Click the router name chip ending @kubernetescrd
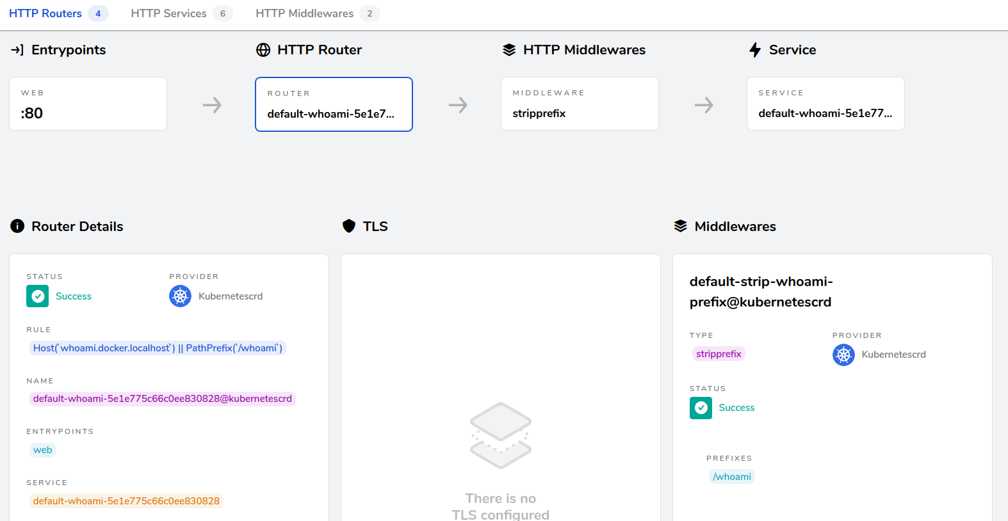Image resolution: width=1008 pixels, height=521 pixels. point(163,399)
